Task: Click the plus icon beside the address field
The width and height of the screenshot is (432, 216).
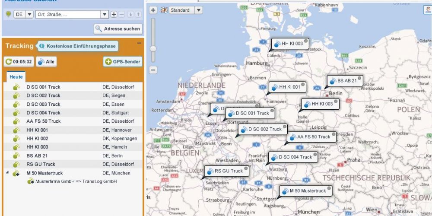Action: [114, 14]
